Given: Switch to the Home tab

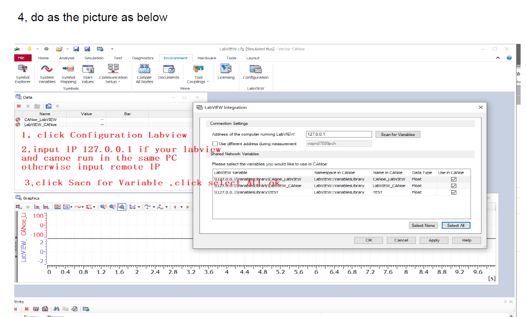Looking at the screenshot, I should click(43, 58).
